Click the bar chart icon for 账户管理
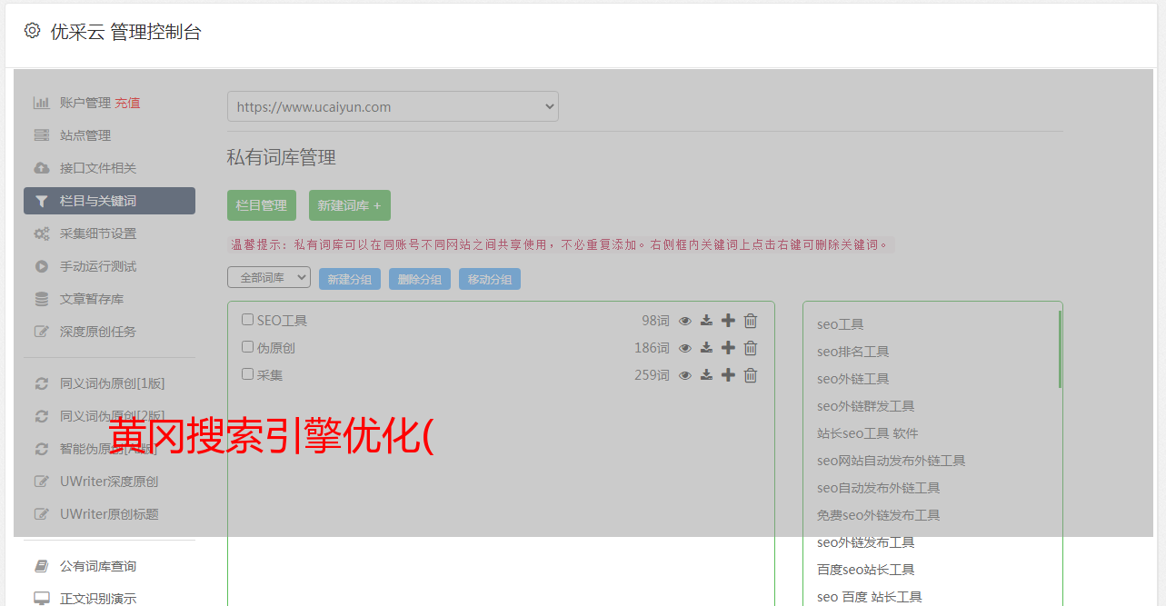This screenshot has height=606, width=1166. [x=41, y=103]
